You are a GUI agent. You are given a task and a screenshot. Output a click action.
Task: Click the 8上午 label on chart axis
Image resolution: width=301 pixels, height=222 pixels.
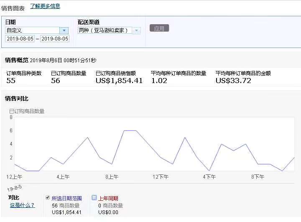112,177
